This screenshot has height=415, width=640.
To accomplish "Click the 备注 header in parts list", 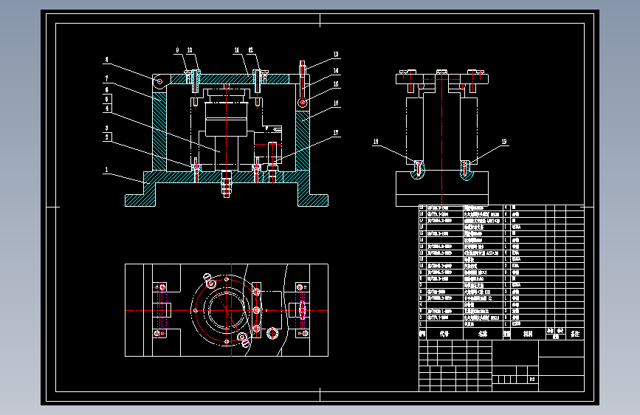I will tap(575, 334).
